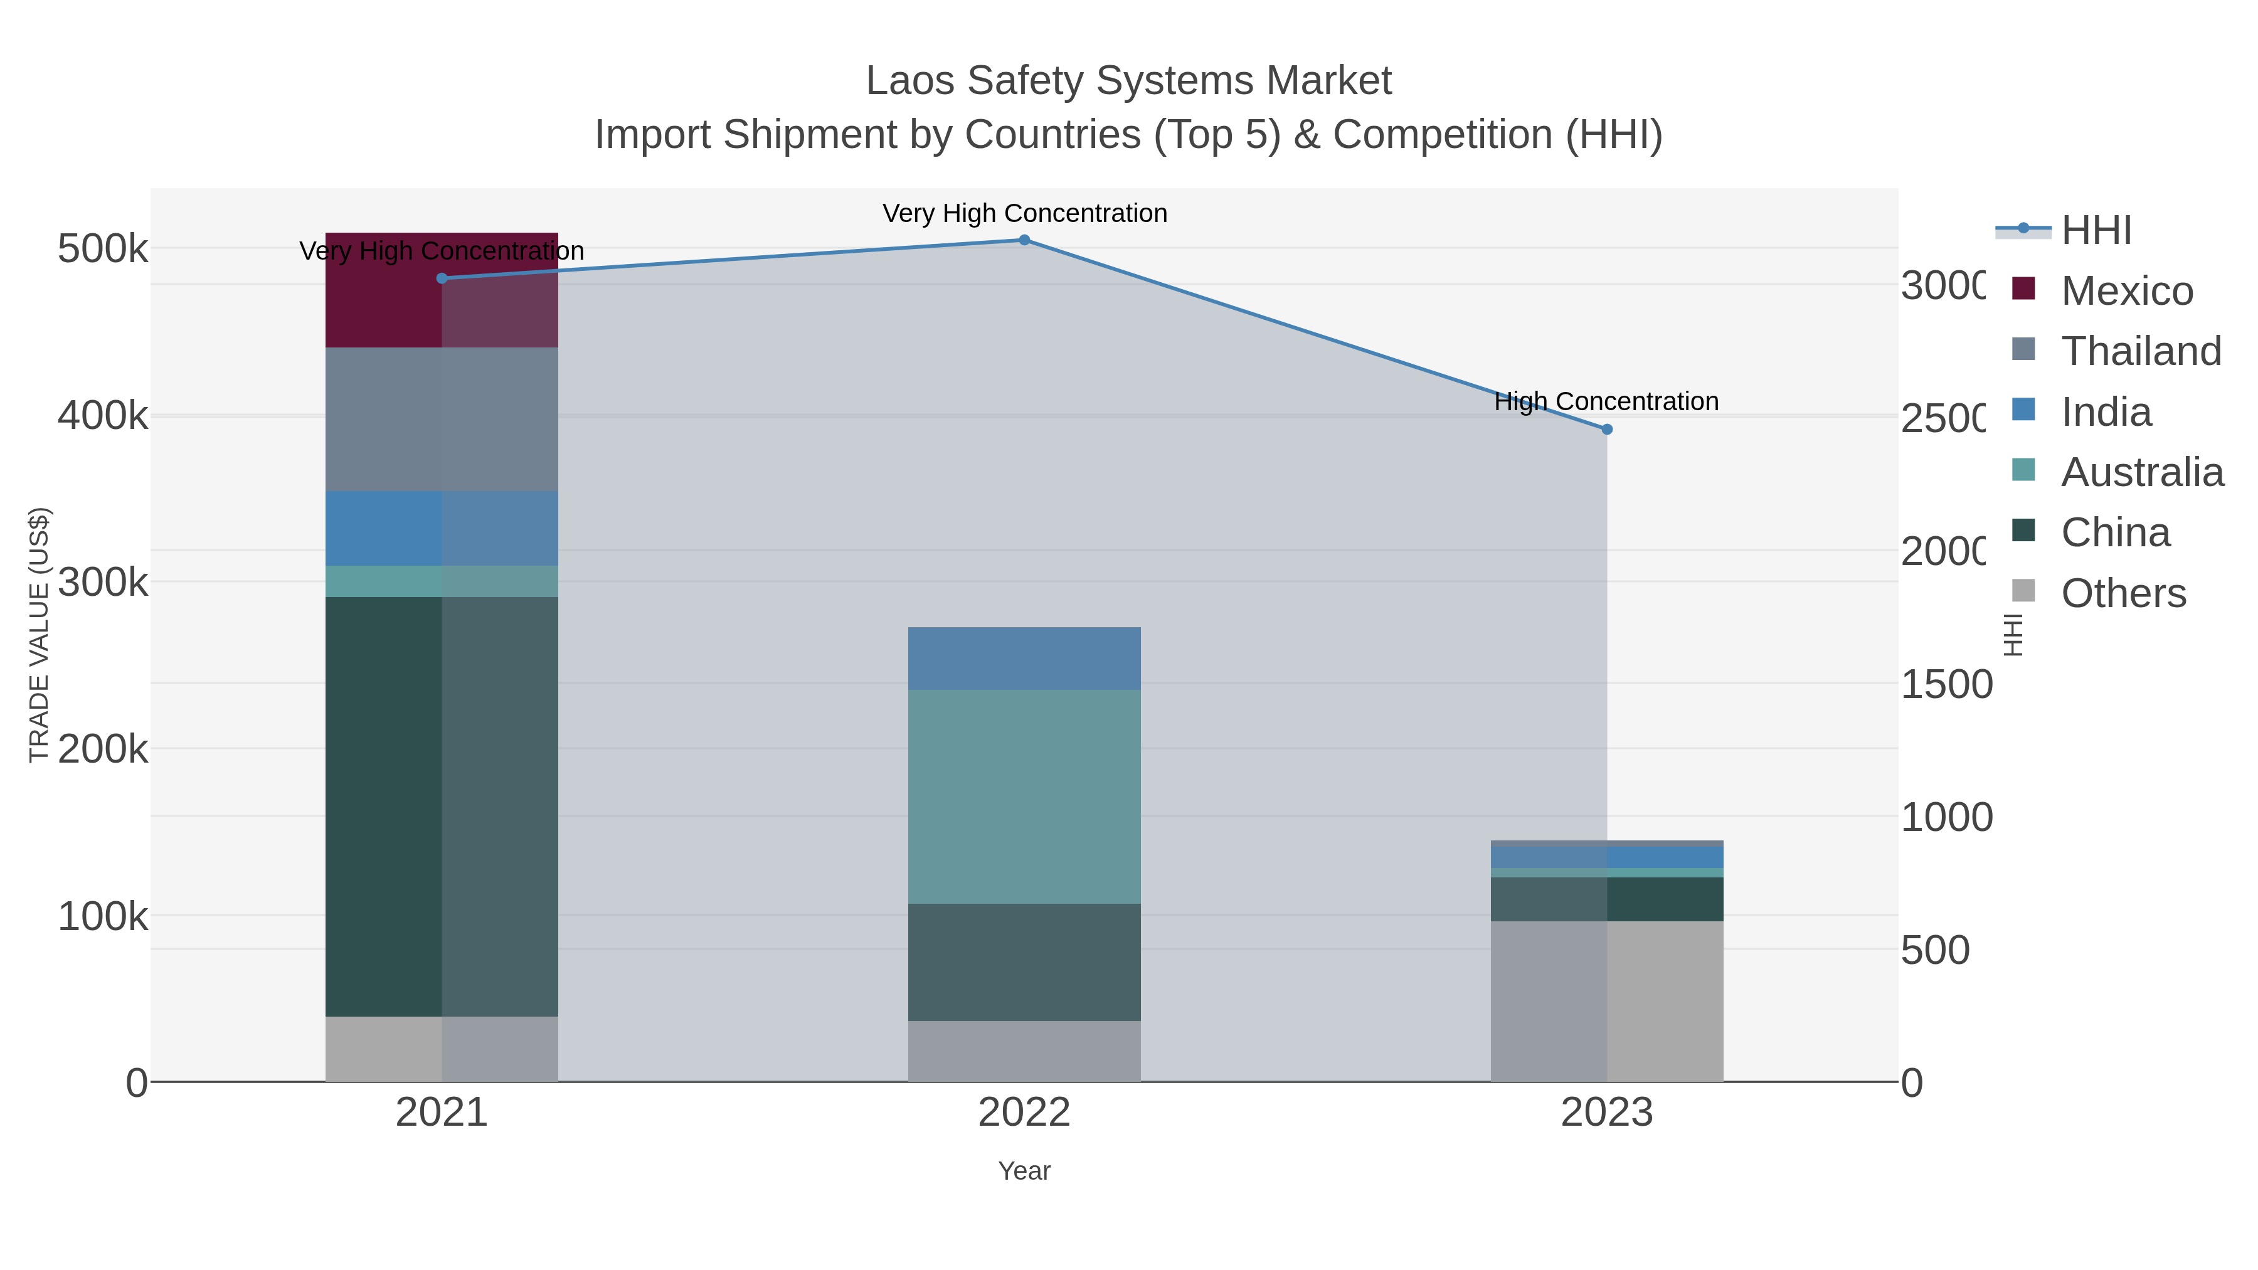Image resolution: width=2258 pixels, height=1270 pixels.
Task: Toggle the HHI line legend entry
Action: (x=2064, y=231)
